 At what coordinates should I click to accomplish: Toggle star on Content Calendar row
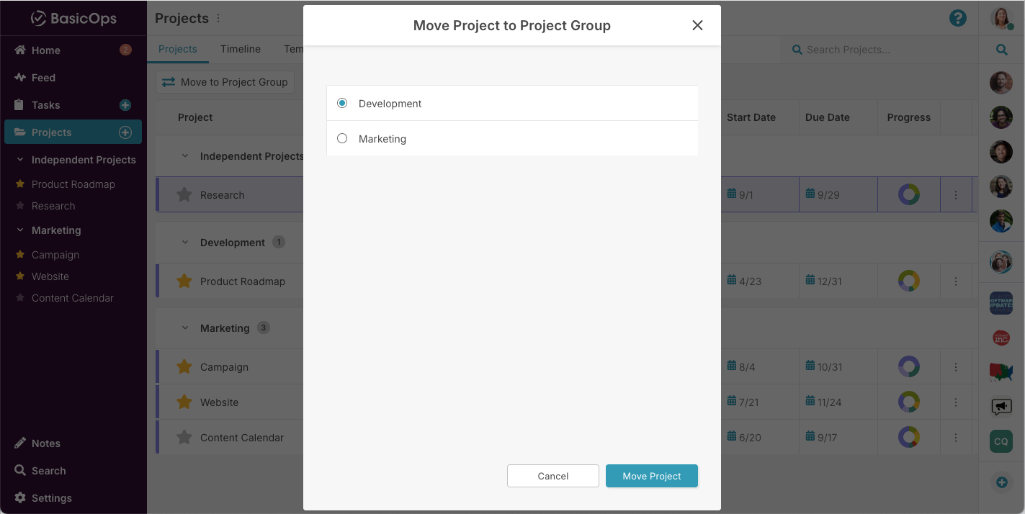184,437
